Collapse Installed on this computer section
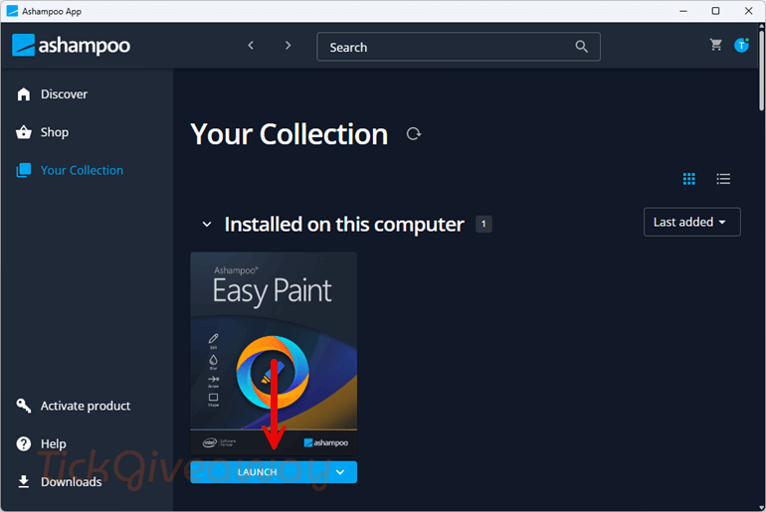Screen dimensions: 766x512 coord(207,225)
